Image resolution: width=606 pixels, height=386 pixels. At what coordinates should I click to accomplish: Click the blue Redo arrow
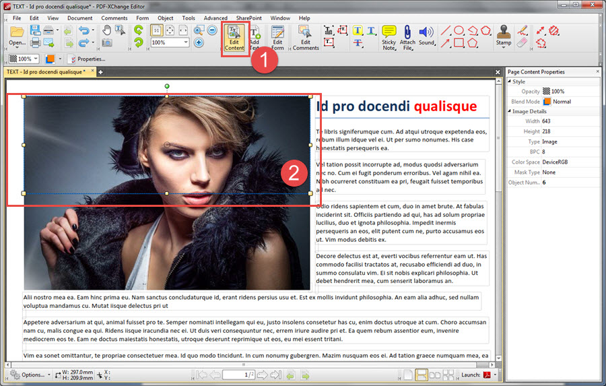(84, 42)
